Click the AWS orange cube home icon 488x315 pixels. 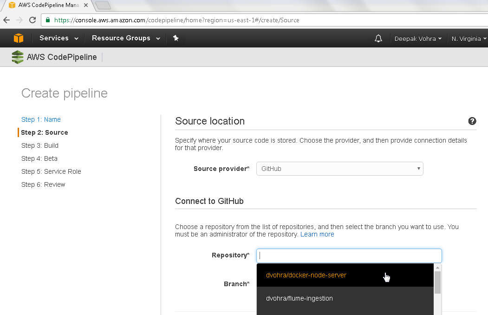point(19,38)
